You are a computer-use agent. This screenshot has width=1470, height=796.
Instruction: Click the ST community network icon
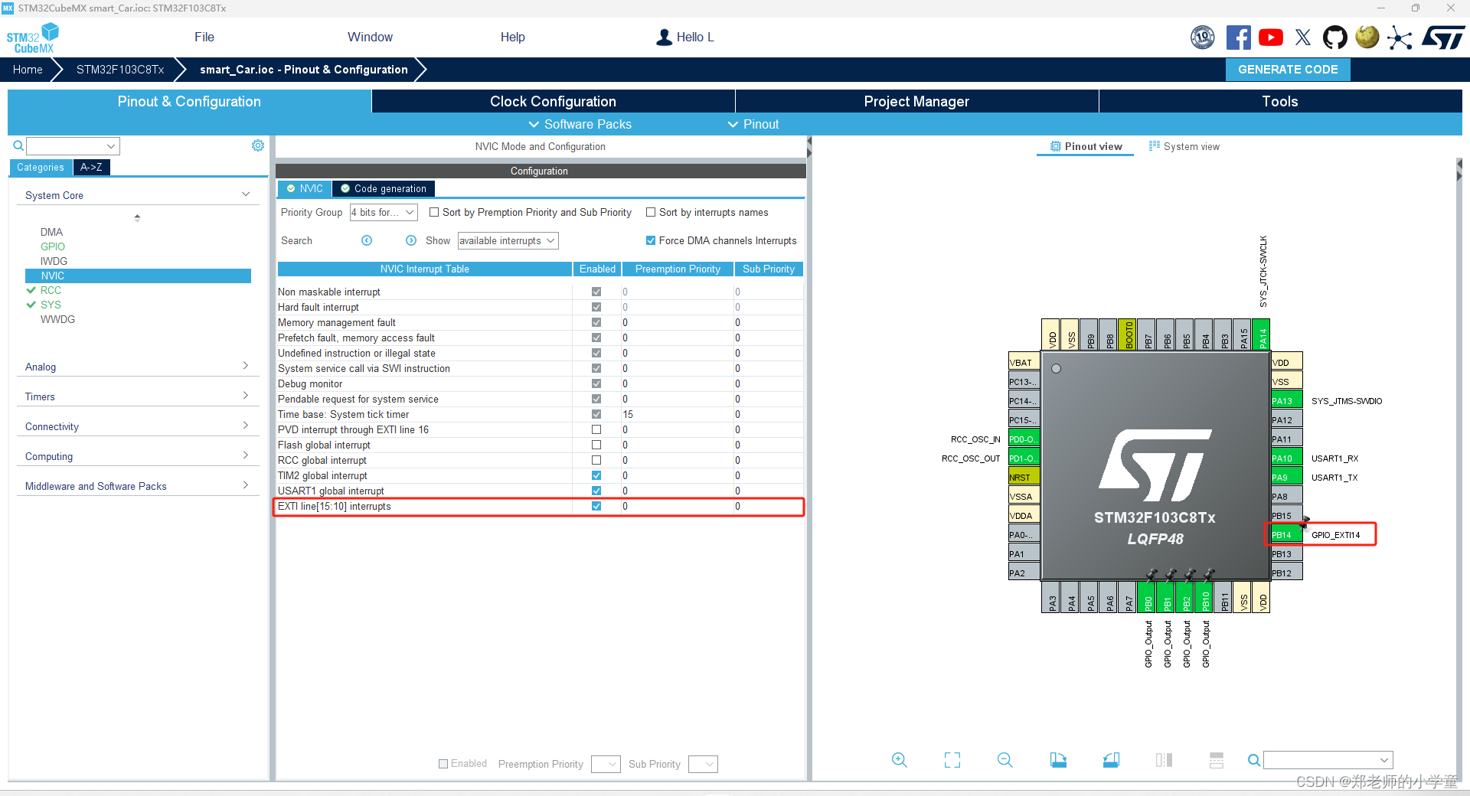[1400, 38]
